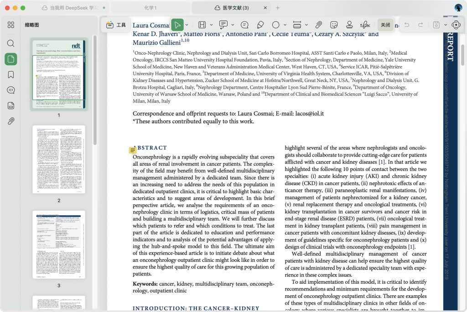Open the search panel in sidebar
This screenshot has width=467, height=312.
tap(11, 43)
